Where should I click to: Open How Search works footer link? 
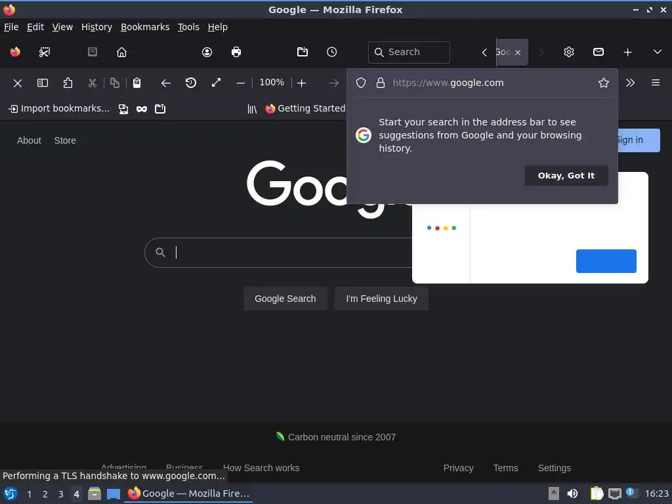261,467
